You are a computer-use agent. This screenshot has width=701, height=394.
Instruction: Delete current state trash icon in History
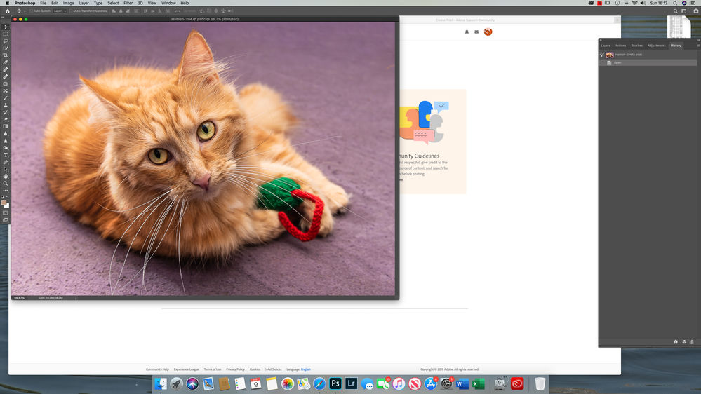692,341
